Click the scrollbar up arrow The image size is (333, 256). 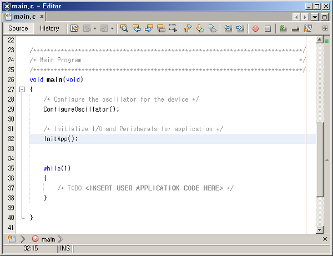[320, 39]
